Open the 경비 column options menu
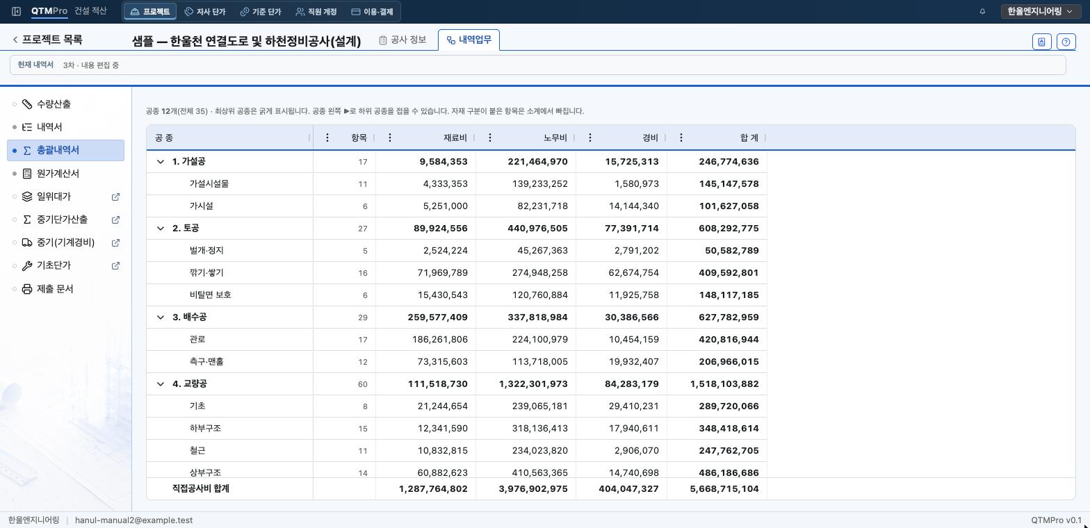The height and width of the screenshot is (528, 1090). tap(590, 138)
